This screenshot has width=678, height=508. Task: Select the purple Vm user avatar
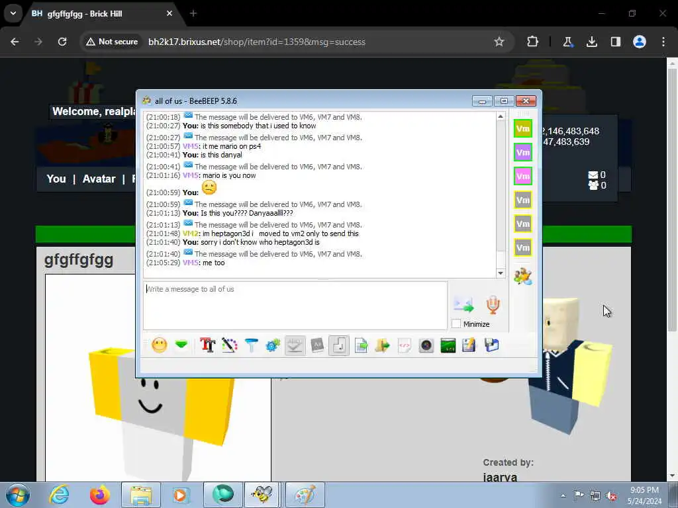pyautogui.click(x=523, y=153)
